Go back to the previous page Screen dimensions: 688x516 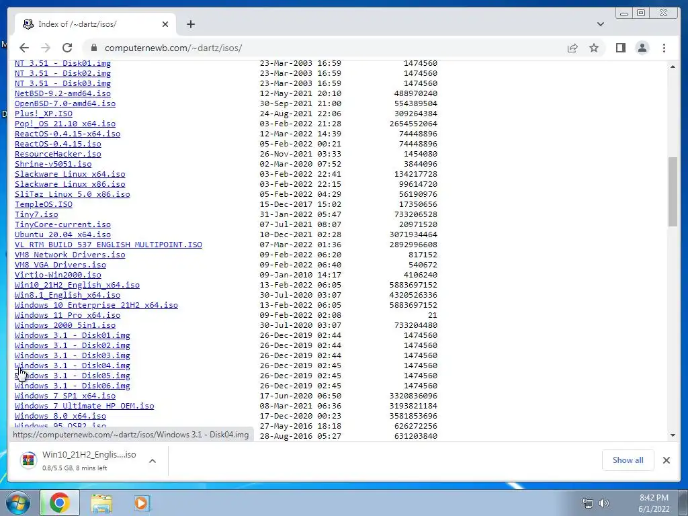24,48
